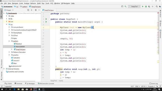This screenshot has height=91, width=162.
Task: Select Maintest class in project tree
Action: pyautogui.click(x=19, y=44)
